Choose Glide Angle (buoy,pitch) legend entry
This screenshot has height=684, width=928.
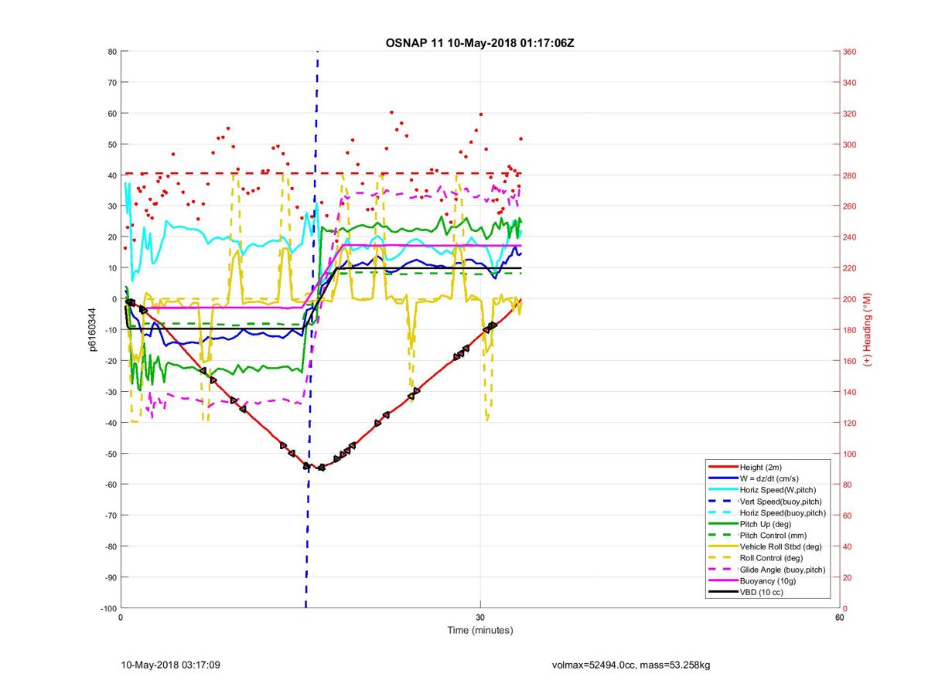(x=783, y=570)
